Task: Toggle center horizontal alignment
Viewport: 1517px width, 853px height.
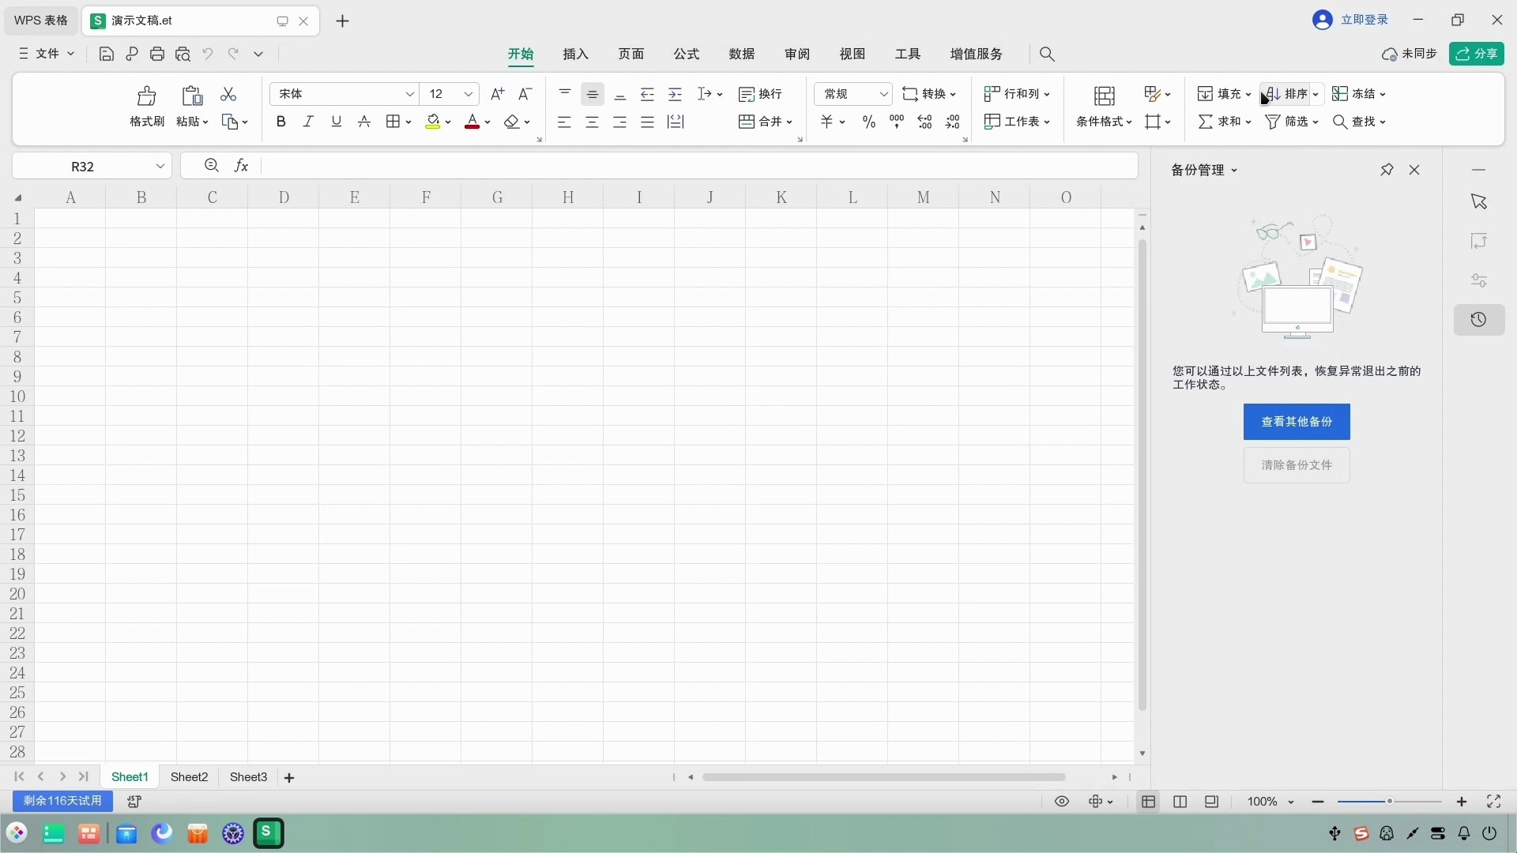Action: (592, 122)
